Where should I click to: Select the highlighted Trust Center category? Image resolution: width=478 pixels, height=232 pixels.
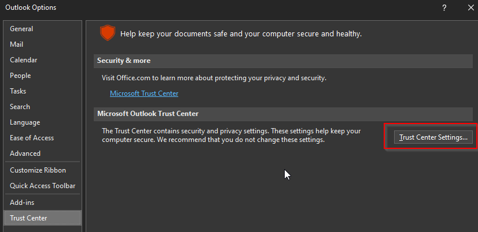point(29,218)
